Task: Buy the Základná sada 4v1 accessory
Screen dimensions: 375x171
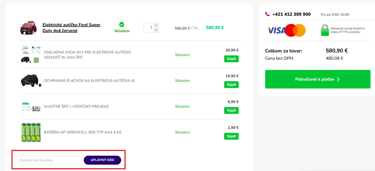Action: point(231,59)
